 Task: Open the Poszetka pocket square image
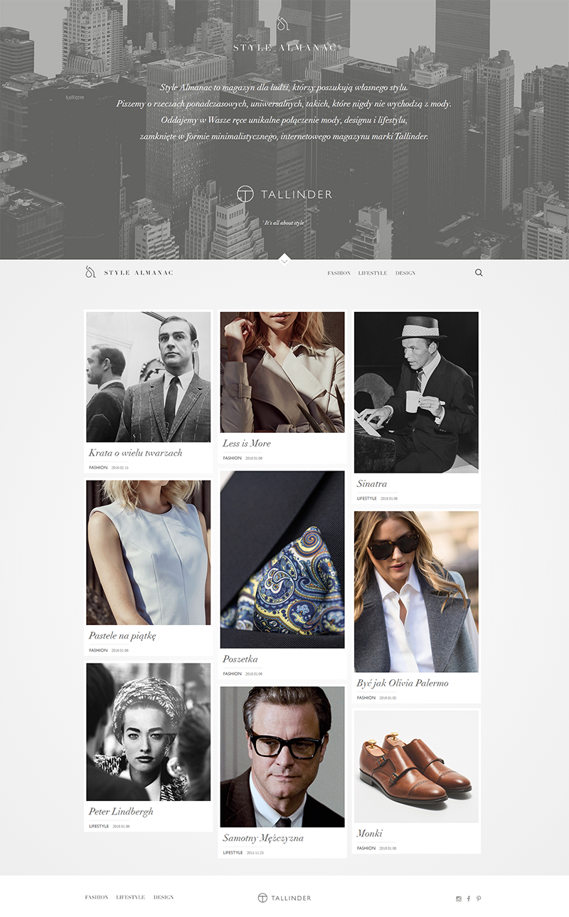282,559
